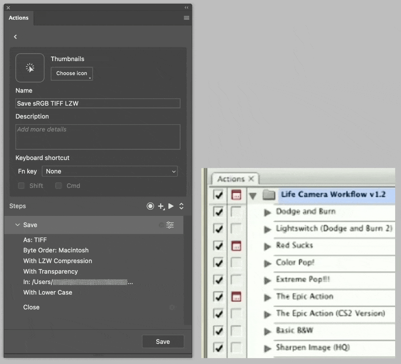
Task: Uncheck the Red Sucks checkbox
Action: coord(218,246)
